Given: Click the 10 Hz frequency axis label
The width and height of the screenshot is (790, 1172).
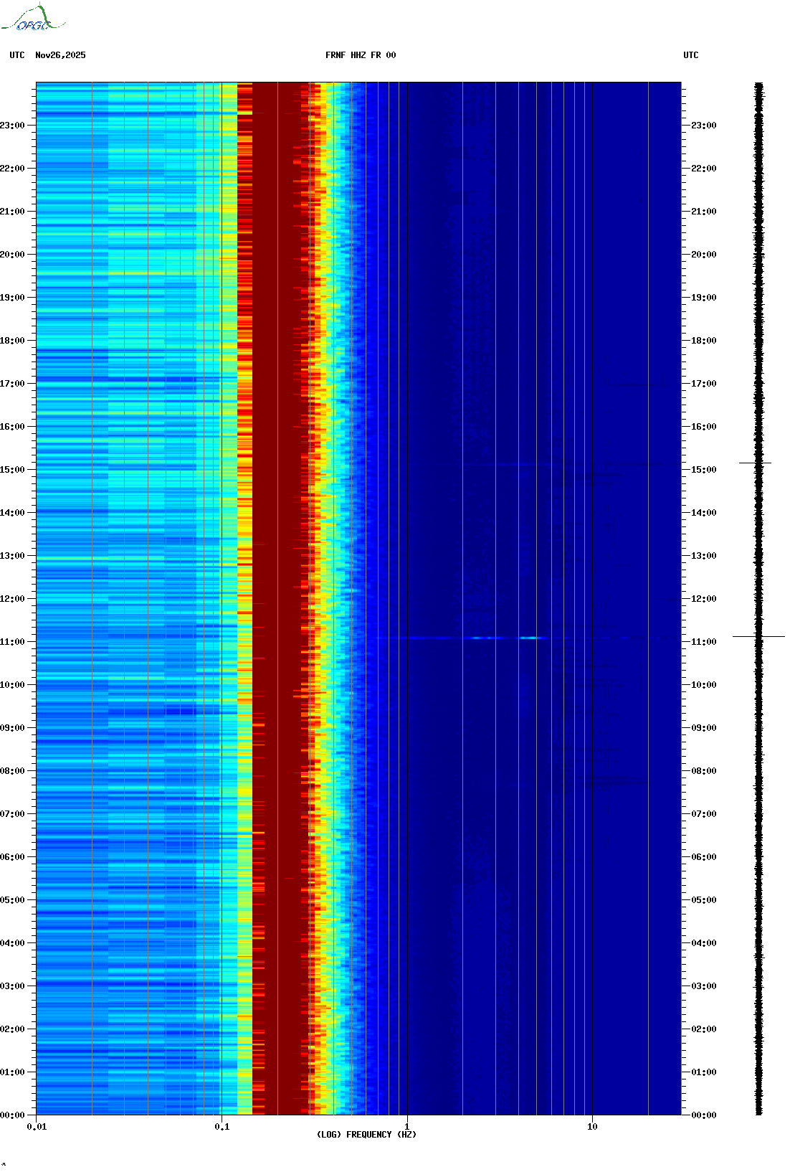Looking at the screenshot, I should (592, 1126).
